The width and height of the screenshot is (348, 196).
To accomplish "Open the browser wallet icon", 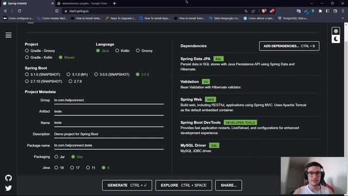I will [335, 11].
